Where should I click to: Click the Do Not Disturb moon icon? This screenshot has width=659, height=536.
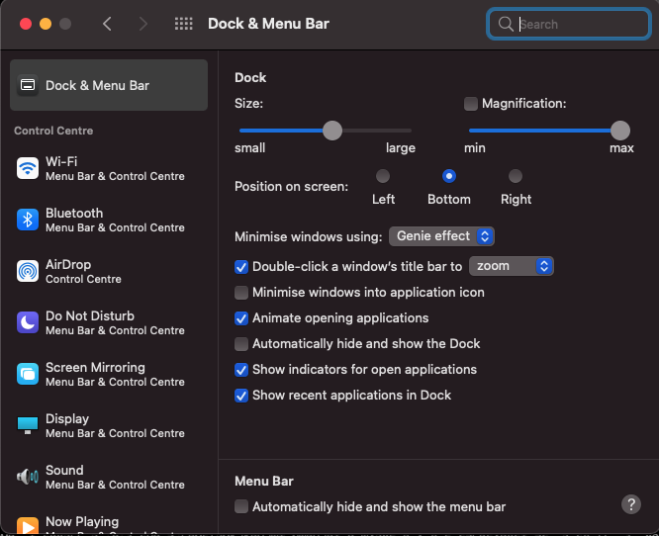tap(28, 322)
